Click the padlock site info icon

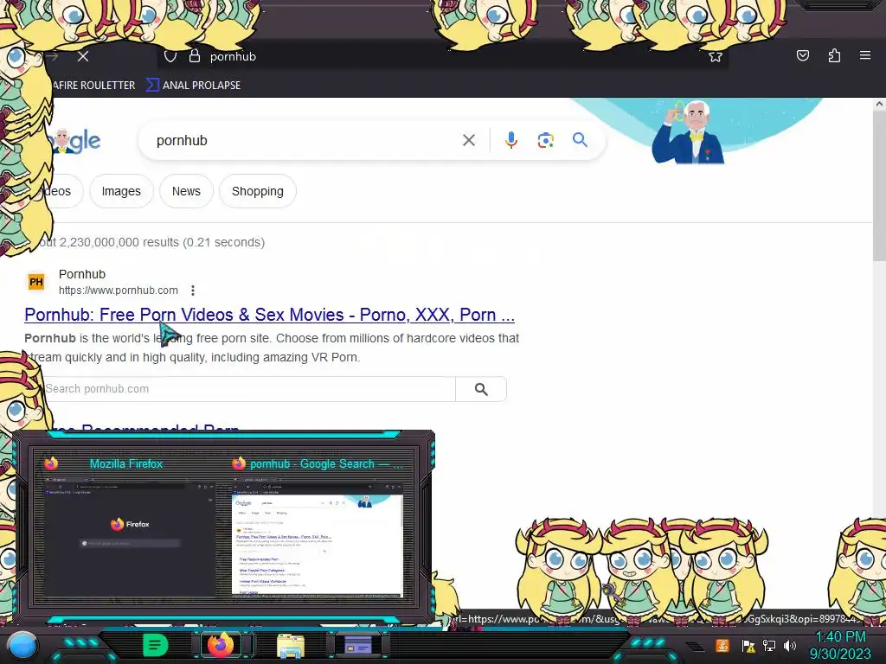(x=195, y=56)
